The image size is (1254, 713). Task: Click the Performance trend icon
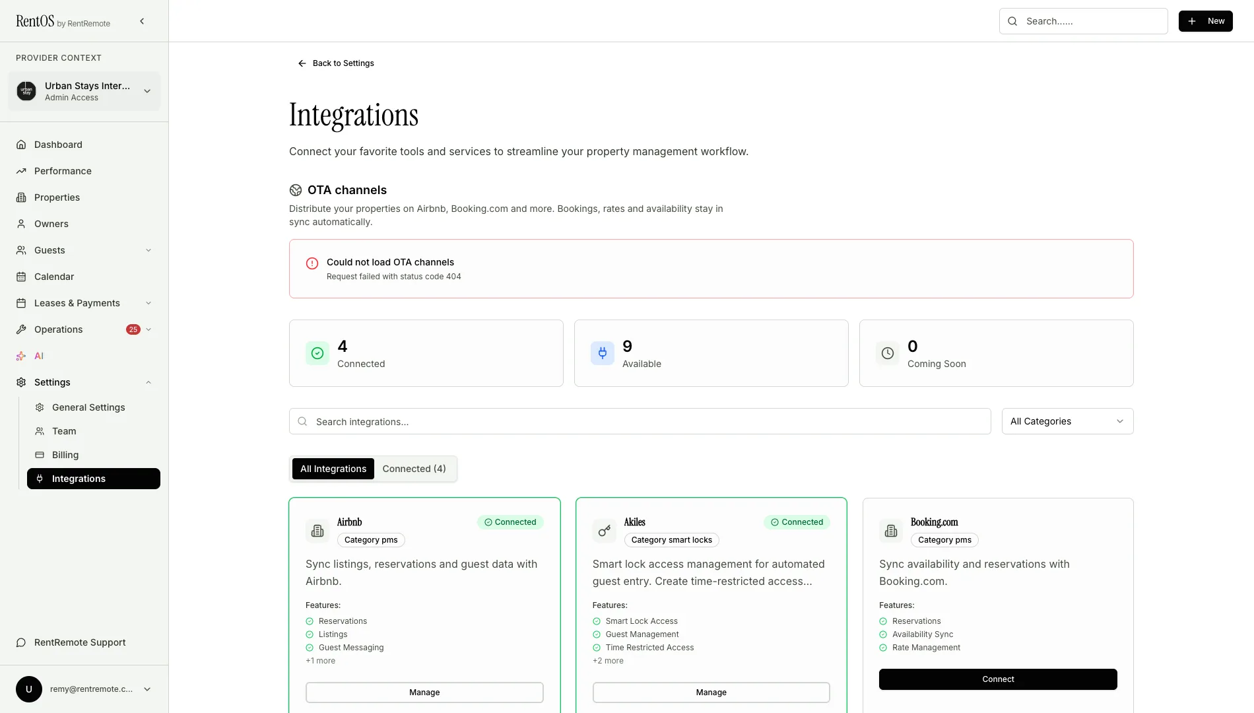(21, 171)
